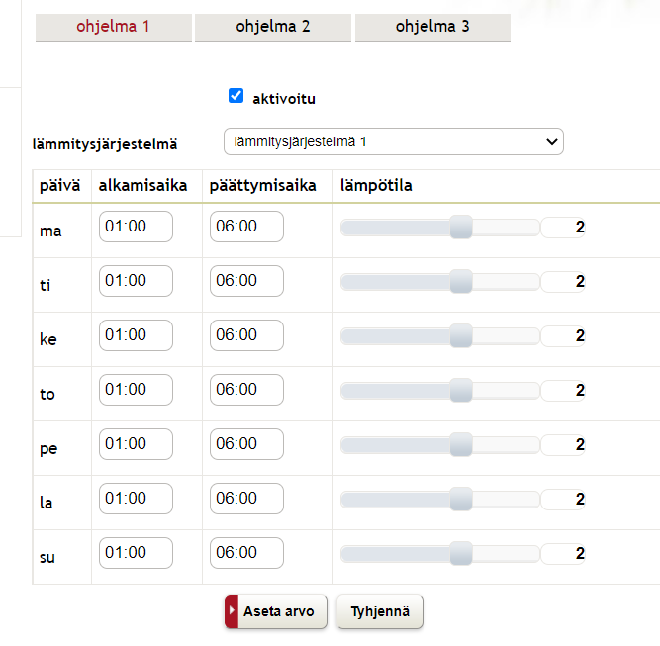Click the red arrow icon on Aseta arvo

click(x=232, y=611)
